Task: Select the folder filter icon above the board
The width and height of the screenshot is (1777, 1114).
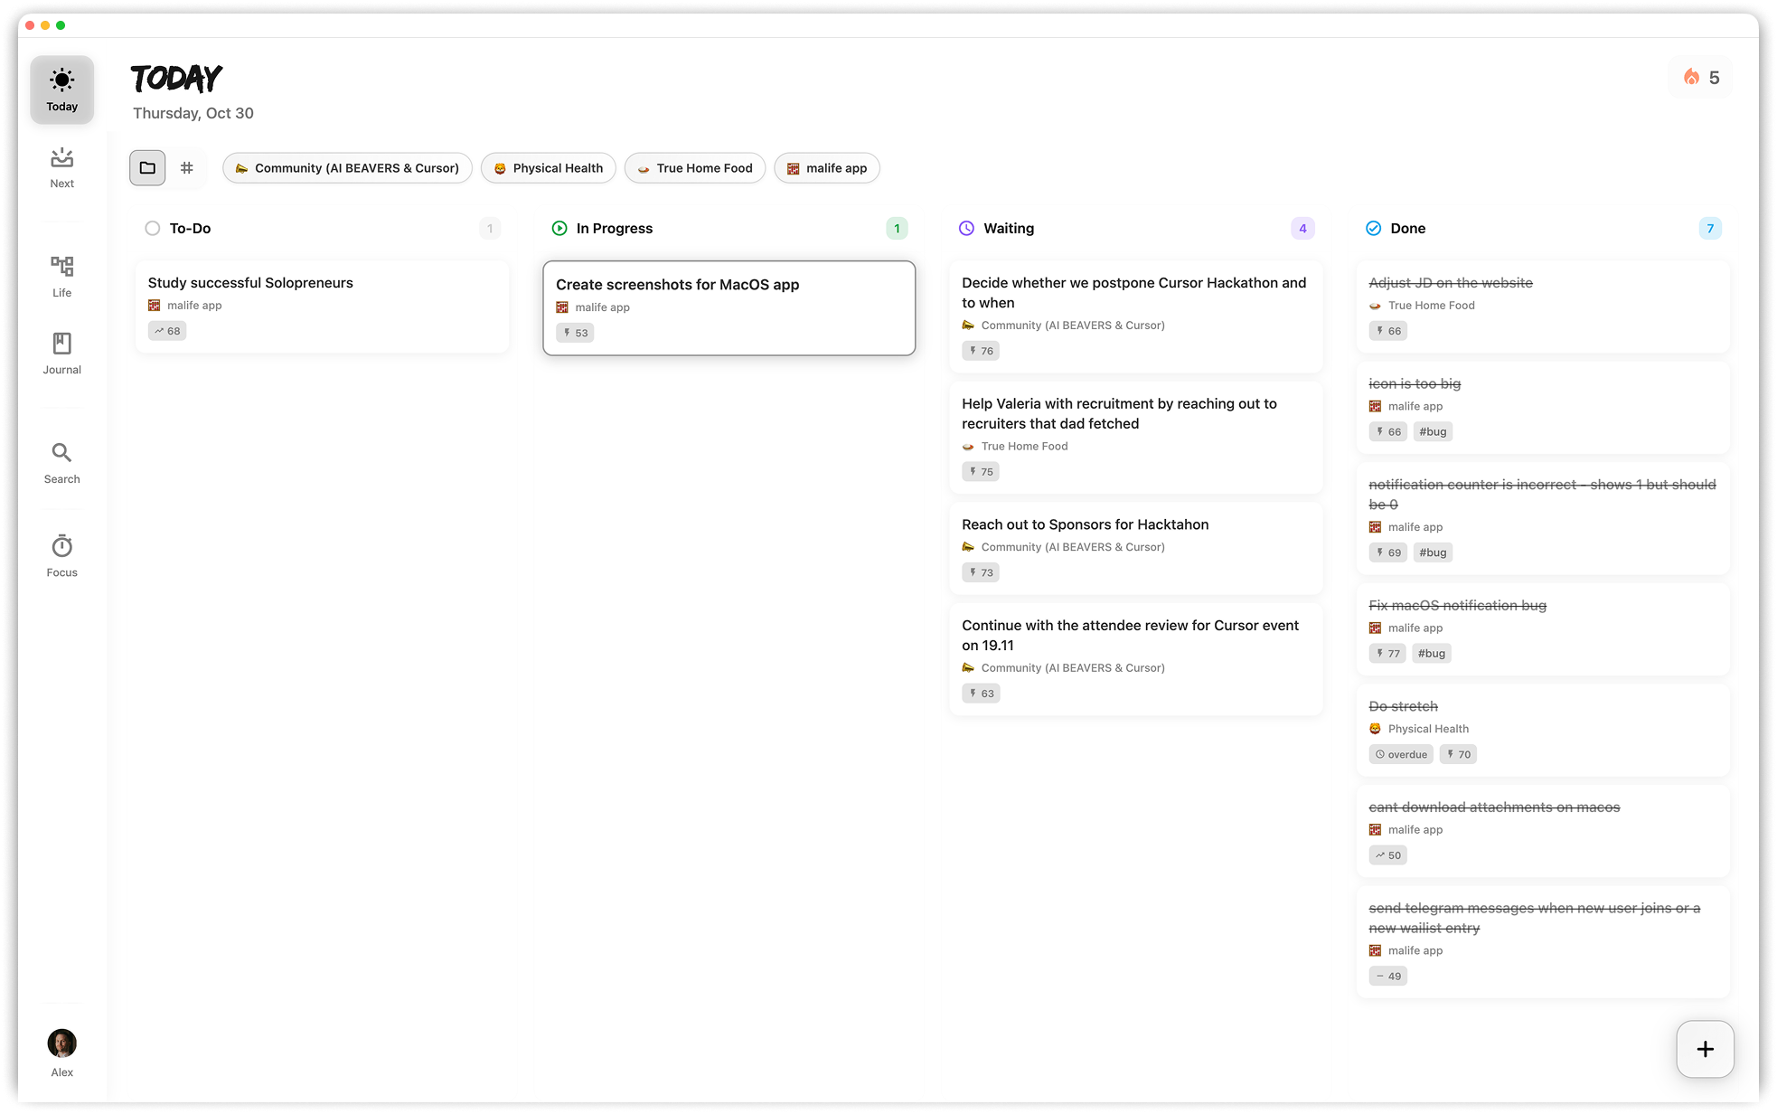Action: point(147,167)
